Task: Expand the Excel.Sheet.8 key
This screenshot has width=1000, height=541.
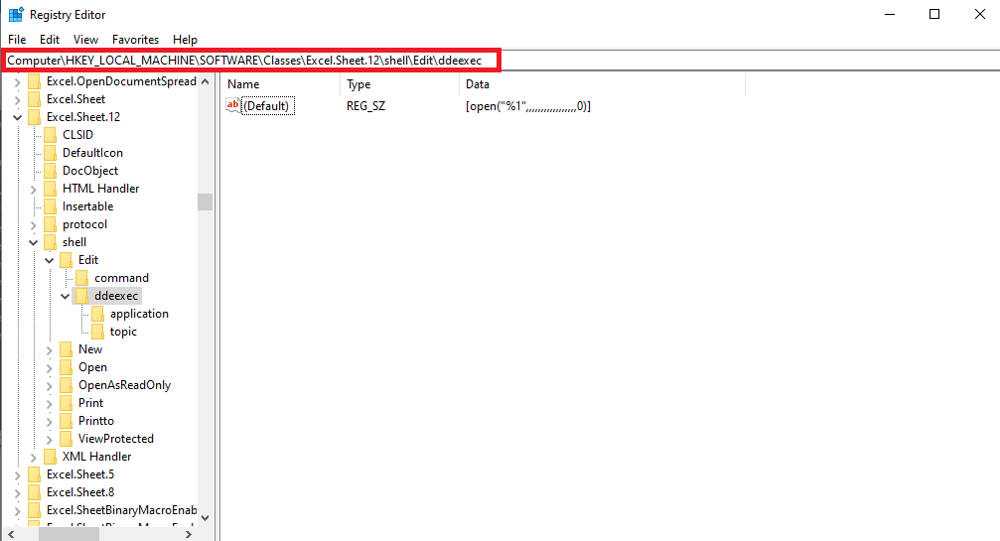Action: point(17,492)
